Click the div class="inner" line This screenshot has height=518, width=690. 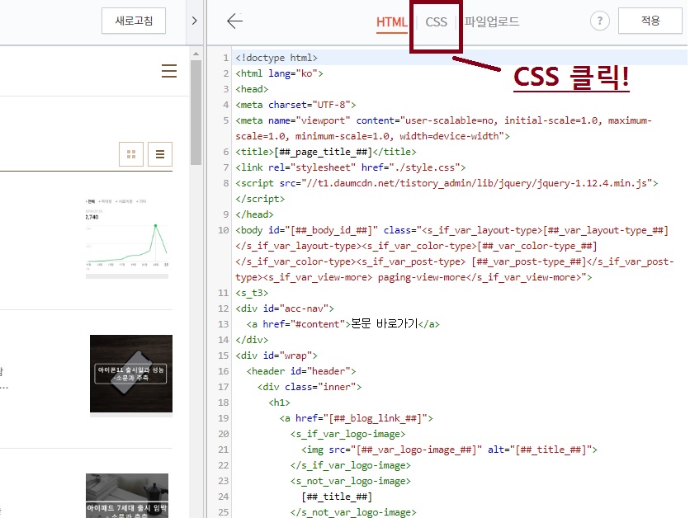(x=310, y=387)
